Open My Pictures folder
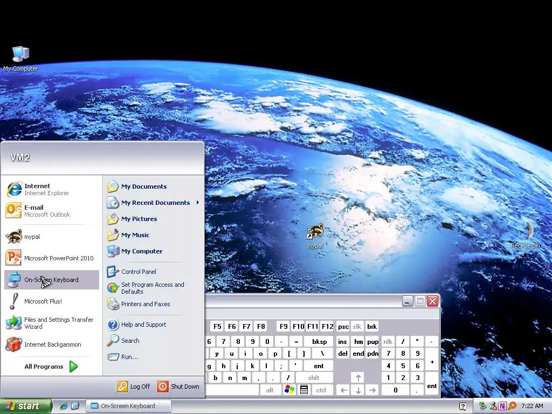Screen dimensions: 552x414 [x=153, y=219]
